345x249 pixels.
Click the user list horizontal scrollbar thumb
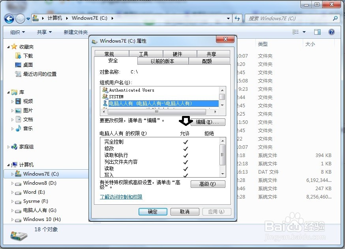(x=157, y=112)
